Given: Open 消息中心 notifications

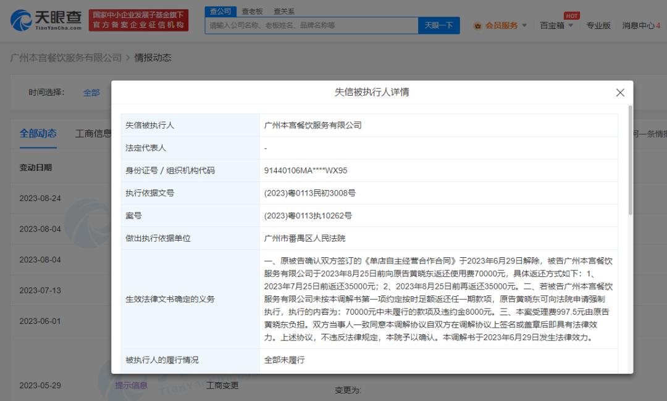Looking at the screenshot, I should coord(640,25).
